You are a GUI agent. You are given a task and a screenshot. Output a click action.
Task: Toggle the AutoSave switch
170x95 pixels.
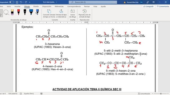(x=12, y=2)
